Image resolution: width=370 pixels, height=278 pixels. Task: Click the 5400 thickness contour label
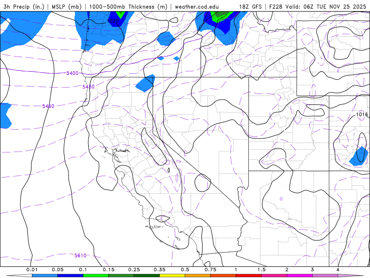point(72,73)
